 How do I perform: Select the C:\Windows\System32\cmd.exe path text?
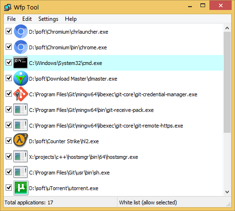65,63
